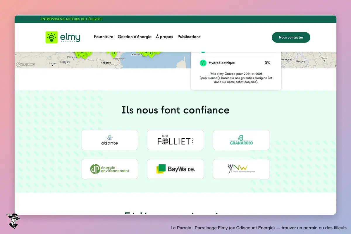Click the Kosovo label on the map
The image size is (351, 234).
click(300, 62)
